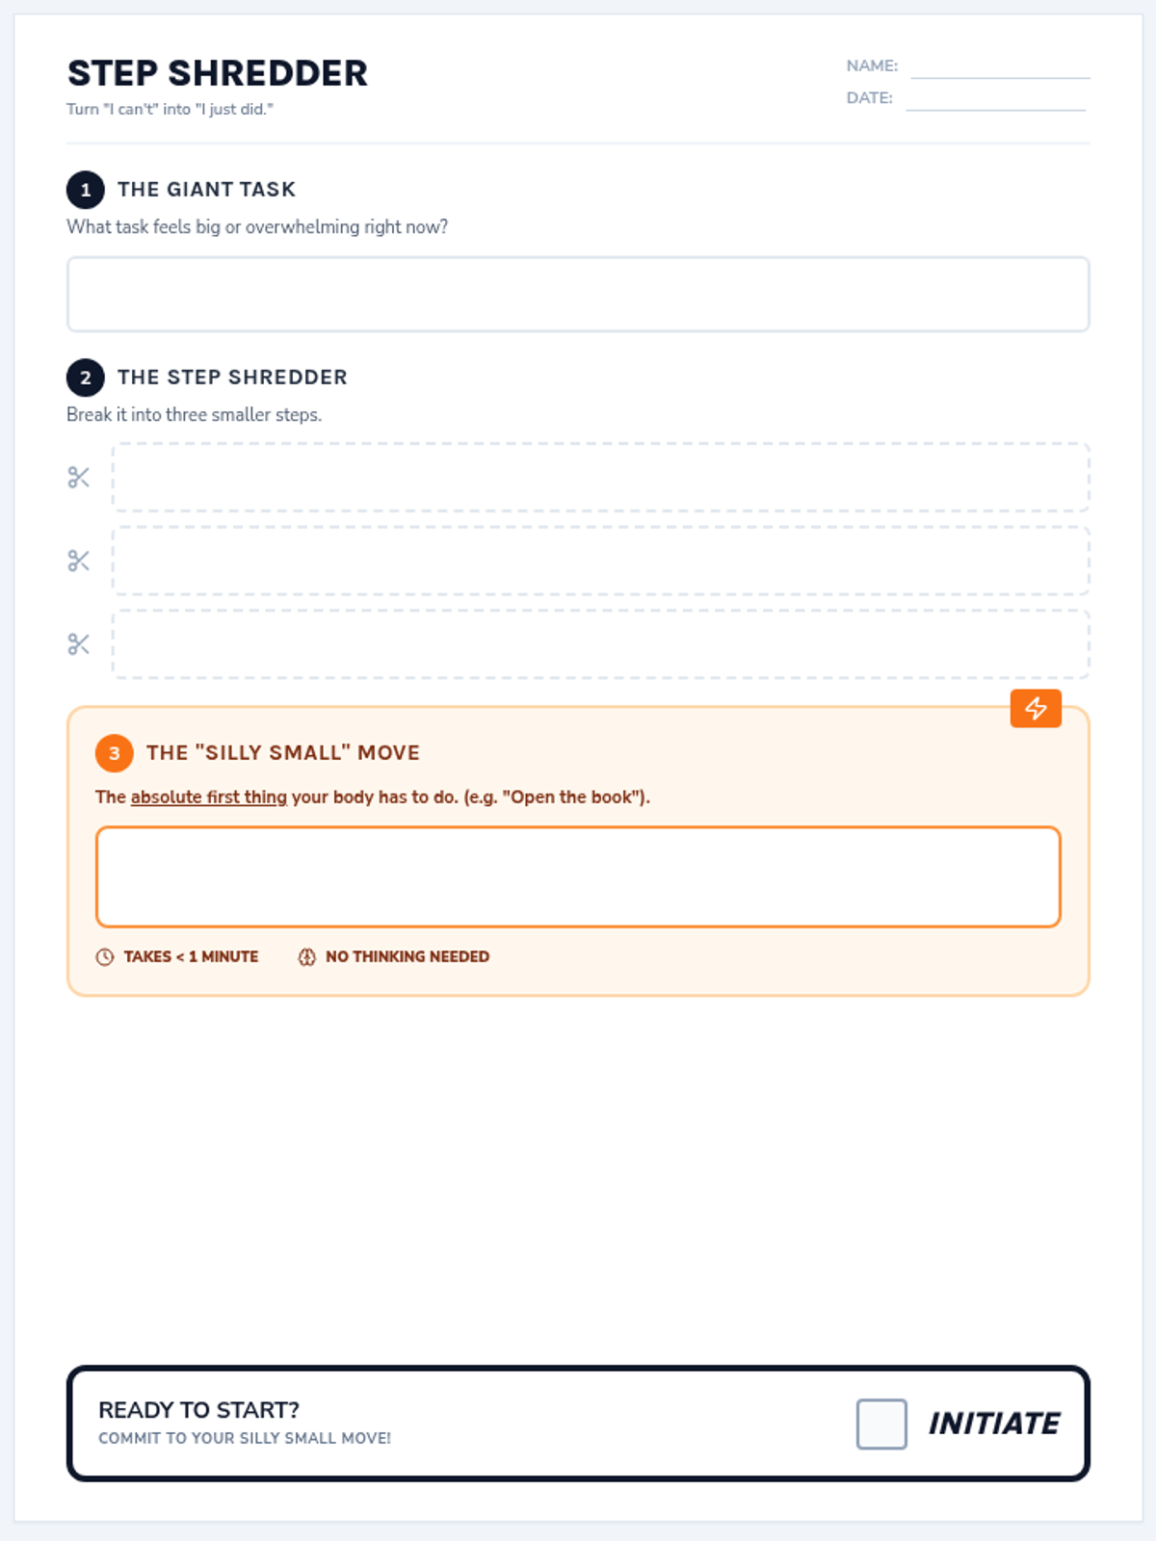Click the first scissors icon
Image resolution: width=1156 pixels, height=1541 pixels.
click(x=79, y=478)
